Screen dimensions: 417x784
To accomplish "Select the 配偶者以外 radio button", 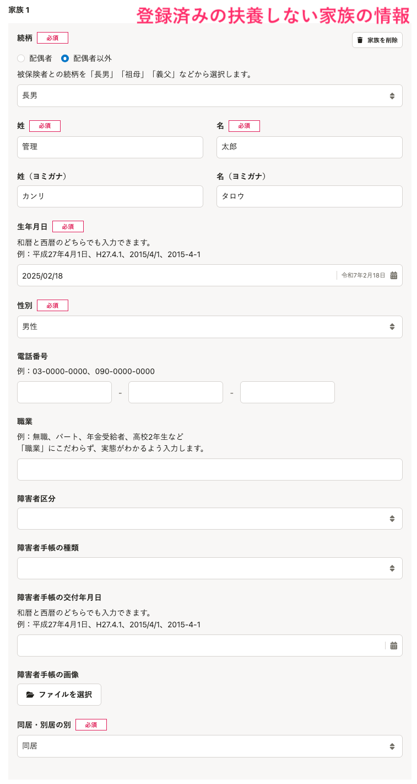I will coord(65,58).
